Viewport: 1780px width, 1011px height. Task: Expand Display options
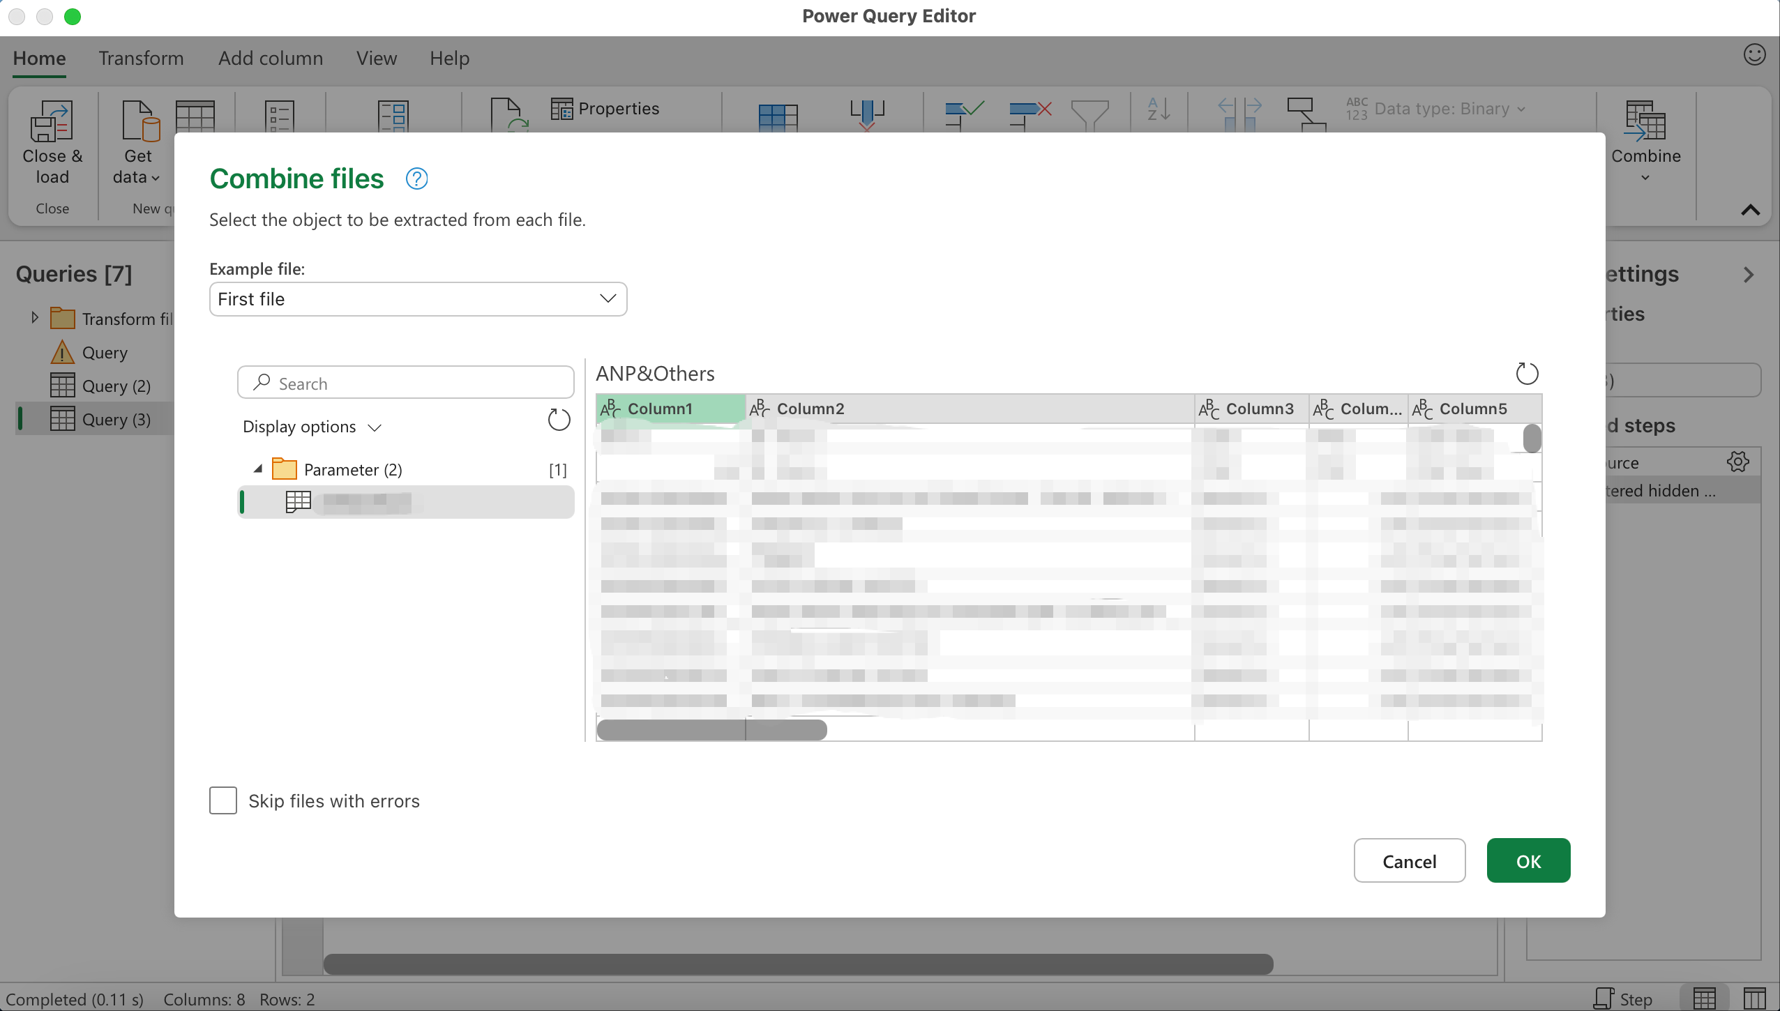click(312, 427)
